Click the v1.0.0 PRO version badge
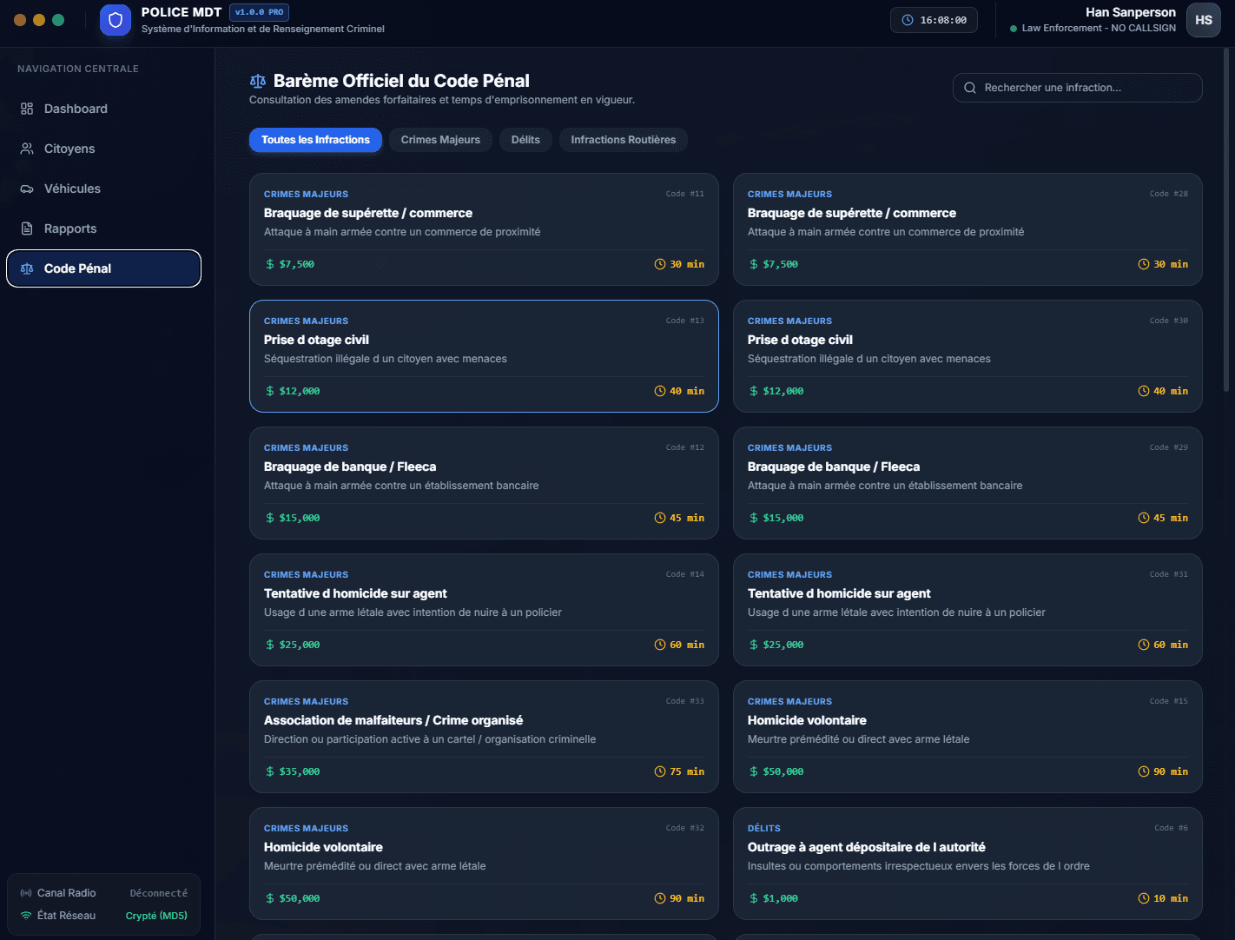 pyautogui.click(x=259, y=12)
